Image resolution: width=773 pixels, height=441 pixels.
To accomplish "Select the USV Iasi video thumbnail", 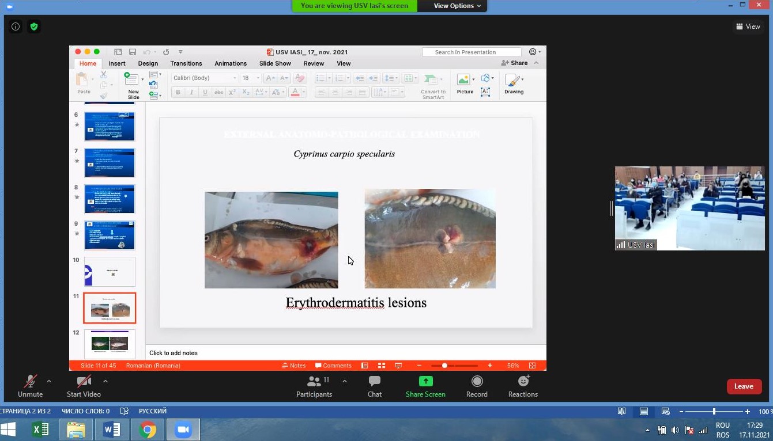I will click(689, 208).
